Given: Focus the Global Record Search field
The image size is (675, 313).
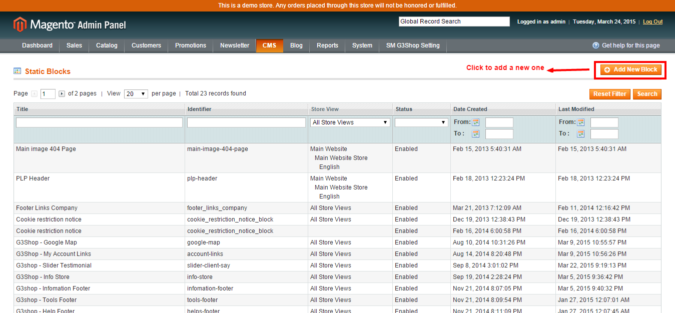Looking at the screenshot, I should pos(454,21).
